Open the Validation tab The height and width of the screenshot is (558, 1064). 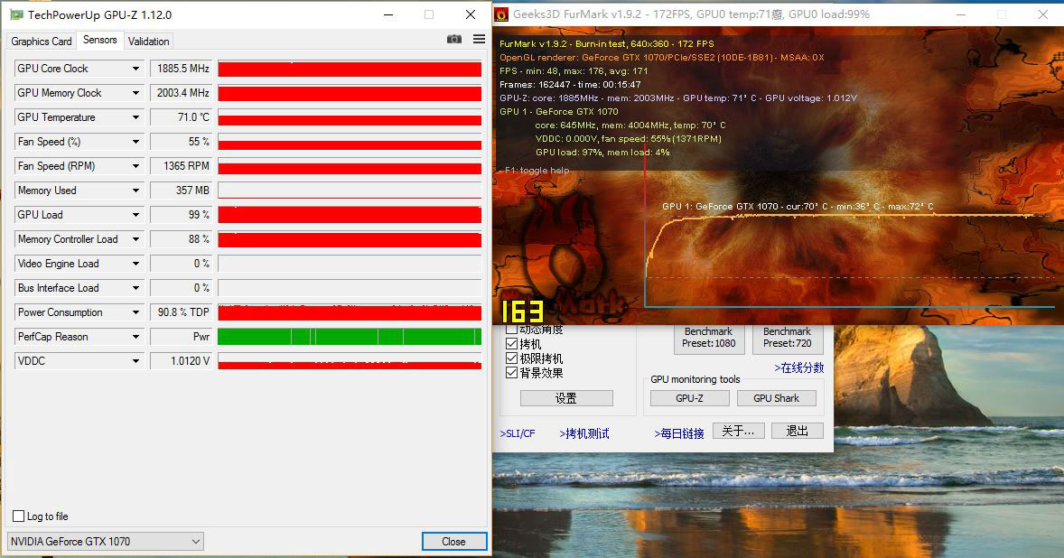(149, 42)
